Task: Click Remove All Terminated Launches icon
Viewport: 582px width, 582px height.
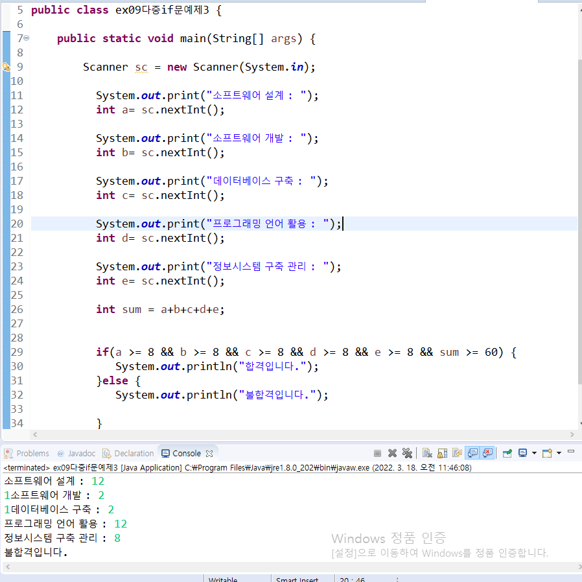Action: pos(407,453)
